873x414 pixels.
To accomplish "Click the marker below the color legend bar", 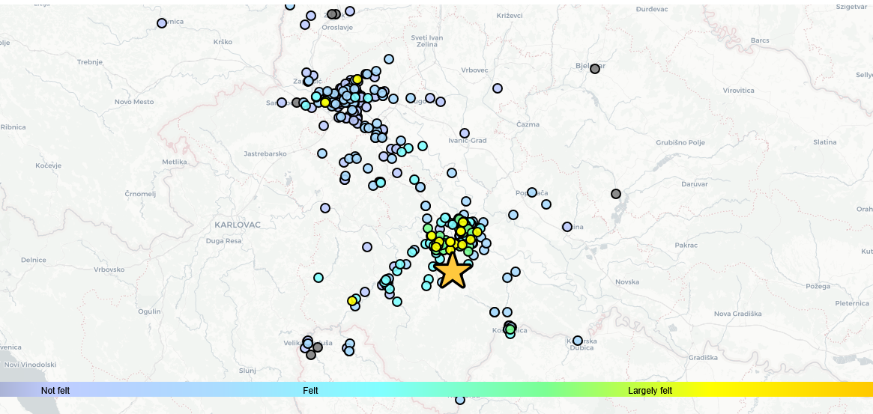I will tap(460, 400).
